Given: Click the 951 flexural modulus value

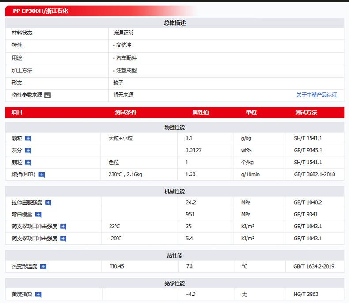Looking at the screenshot, I should point(190,214).
